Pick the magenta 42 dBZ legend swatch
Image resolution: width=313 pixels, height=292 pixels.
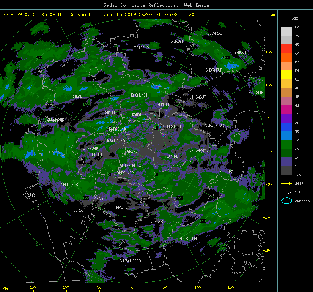pyautogui.click(x=287, y=109)
